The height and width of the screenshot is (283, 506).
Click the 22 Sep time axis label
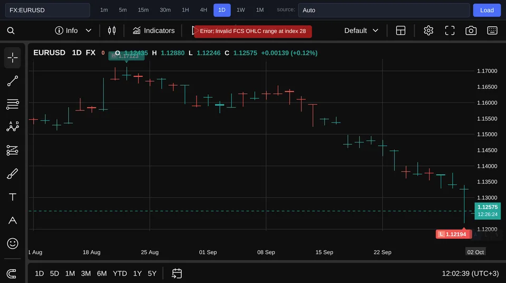[383, 252]
